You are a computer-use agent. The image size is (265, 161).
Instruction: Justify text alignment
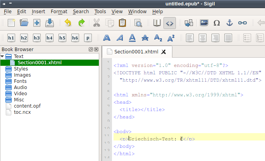(x=228, y=38)
